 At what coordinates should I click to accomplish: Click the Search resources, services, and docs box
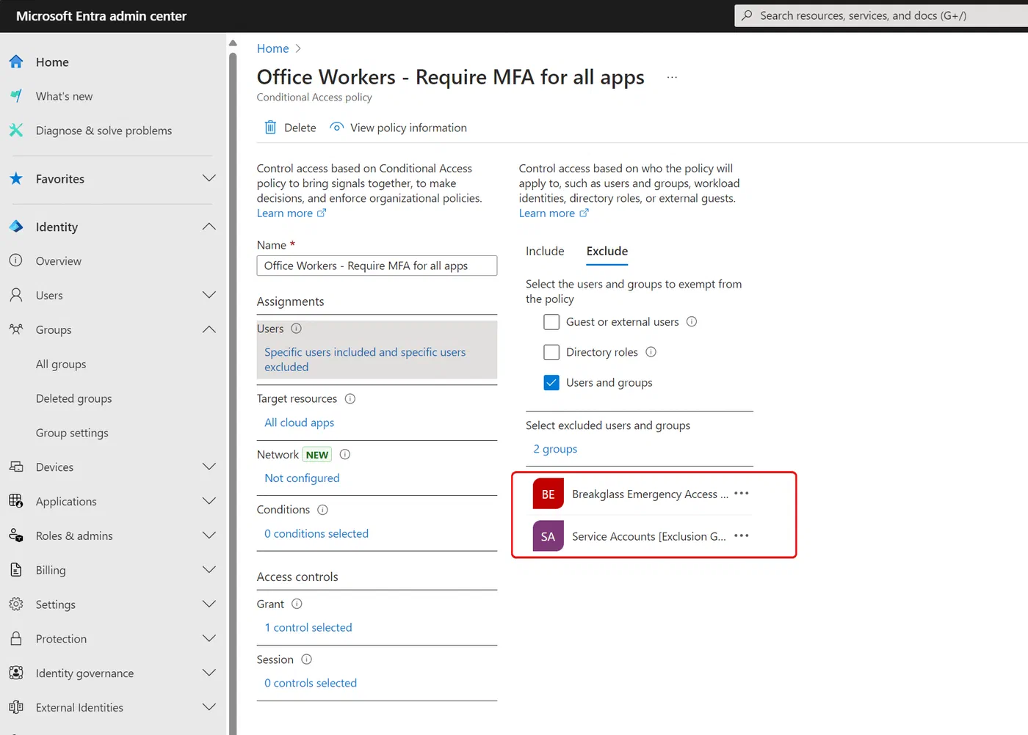[881, 15]
